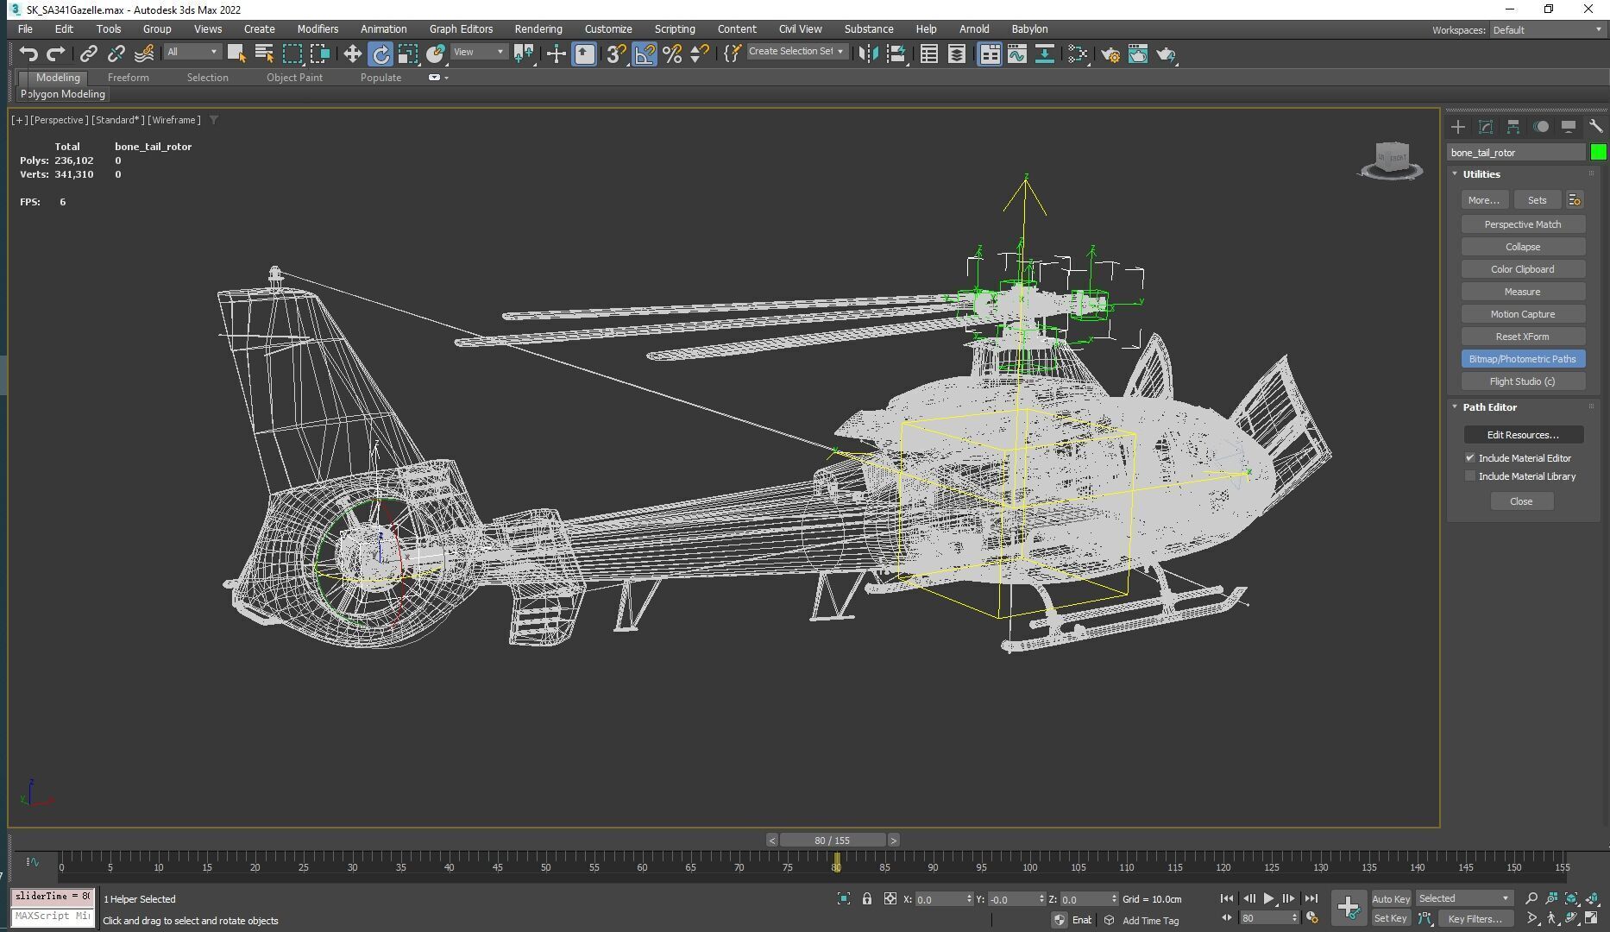Open the Scripting menu
Screen dimensions: 1610x932
(x=674, y=29)
